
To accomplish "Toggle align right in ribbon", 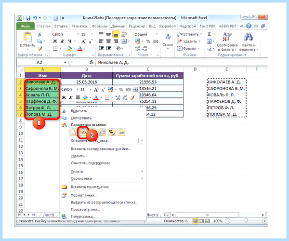I will point(116,41).
